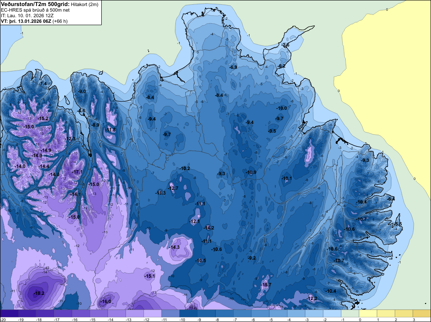Select the -5.5 coastal temperature label

[398, 224]
